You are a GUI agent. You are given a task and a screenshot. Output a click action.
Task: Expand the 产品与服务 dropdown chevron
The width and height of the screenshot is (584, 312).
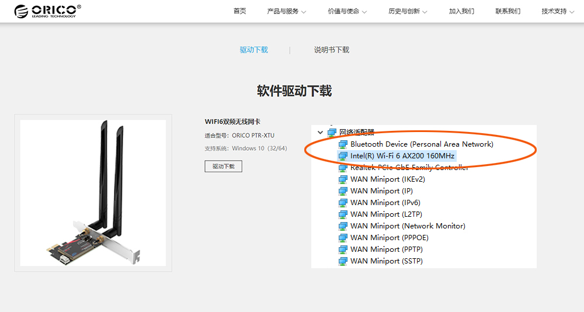pyautogui.click(x=304, y=12)
